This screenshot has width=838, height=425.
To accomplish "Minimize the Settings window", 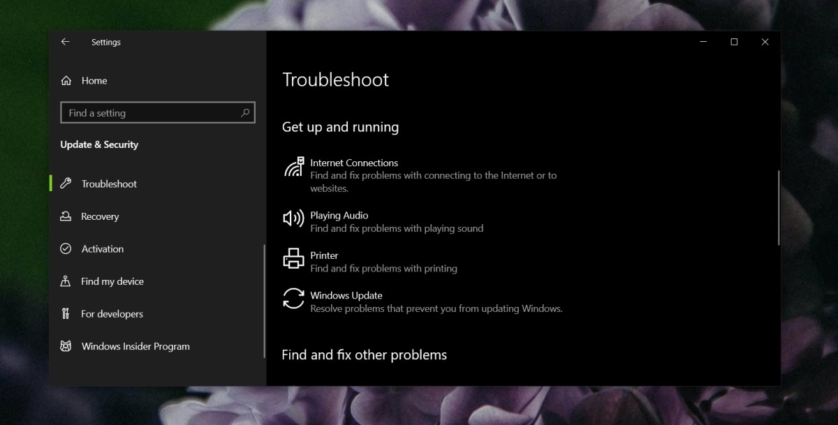I will coord(703,42).
